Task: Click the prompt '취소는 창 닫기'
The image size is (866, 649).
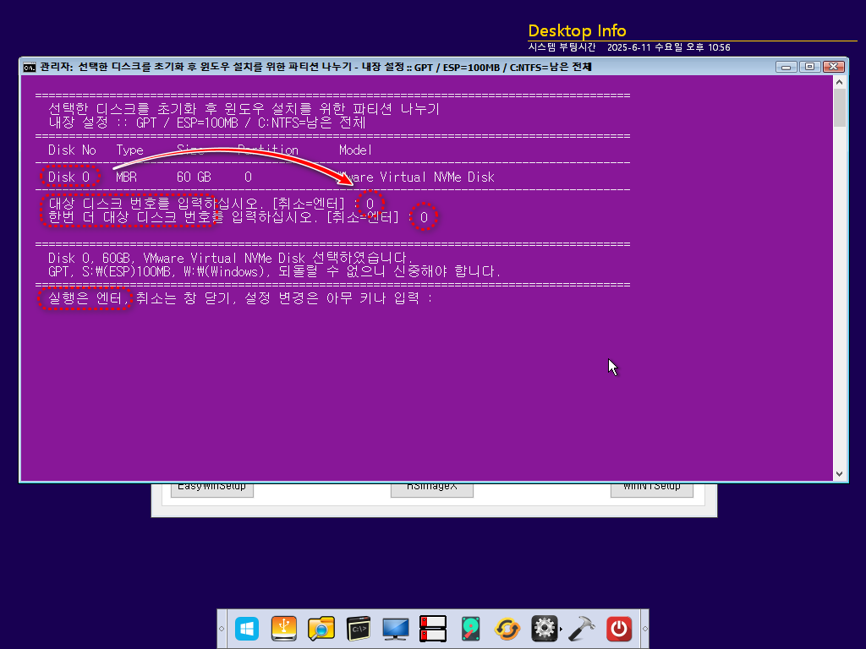Action: (185, 298)
